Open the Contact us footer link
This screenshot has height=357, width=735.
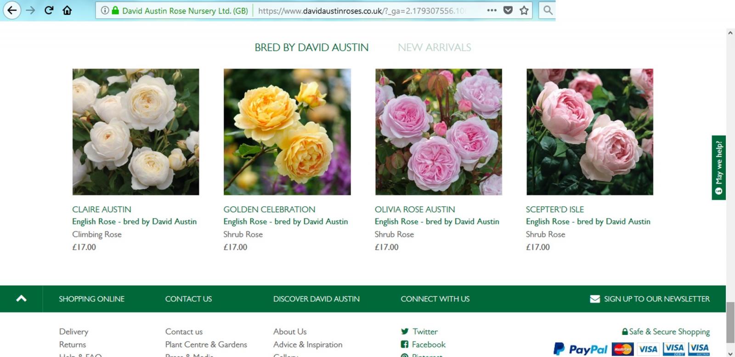point(184,332)
